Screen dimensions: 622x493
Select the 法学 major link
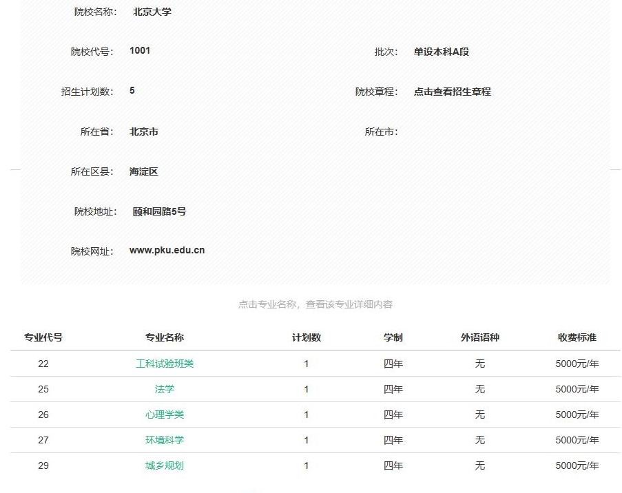pyautogui.click(x=165, y=389)
